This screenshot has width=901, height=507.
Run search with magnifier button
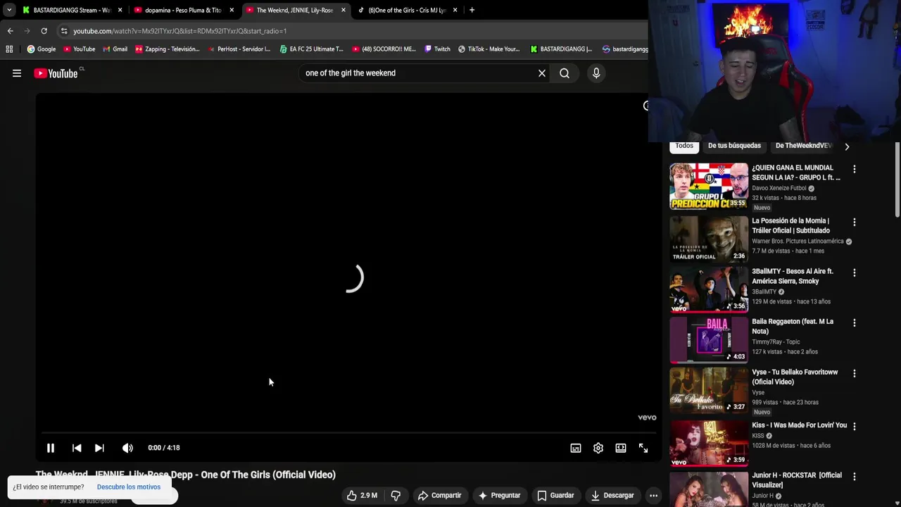pos(565,73)
